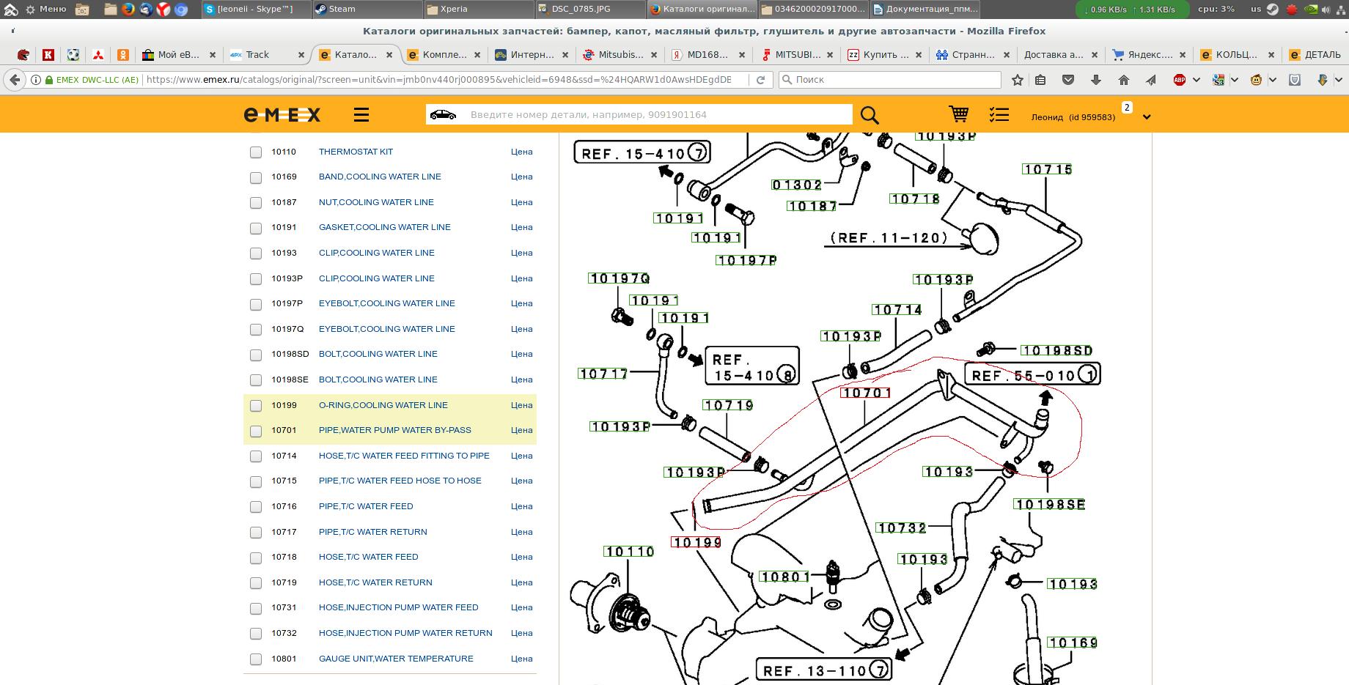
Task: Click Цена for O-RING,COOLING WATER LINE
Action: 521,405
